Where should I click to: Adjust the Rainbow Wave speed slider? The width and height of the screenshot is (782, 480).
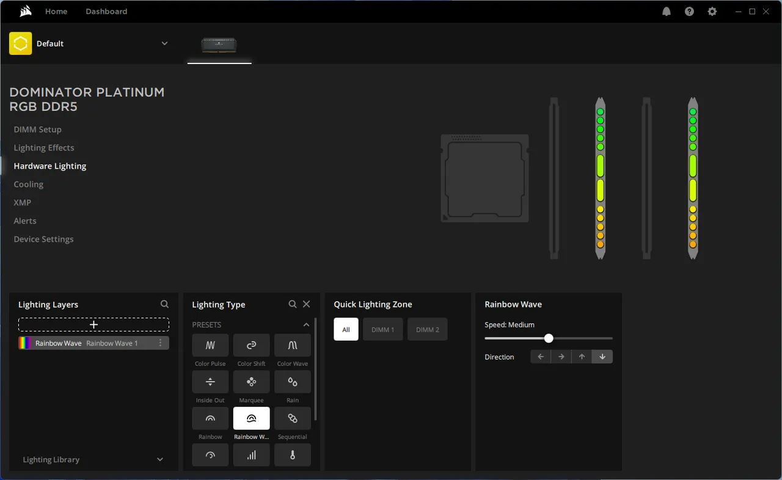[549, 338]
